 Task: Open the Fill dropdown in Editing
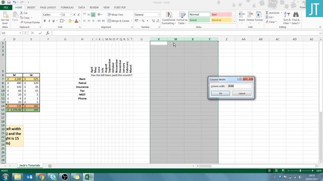[x=270, y=17]
